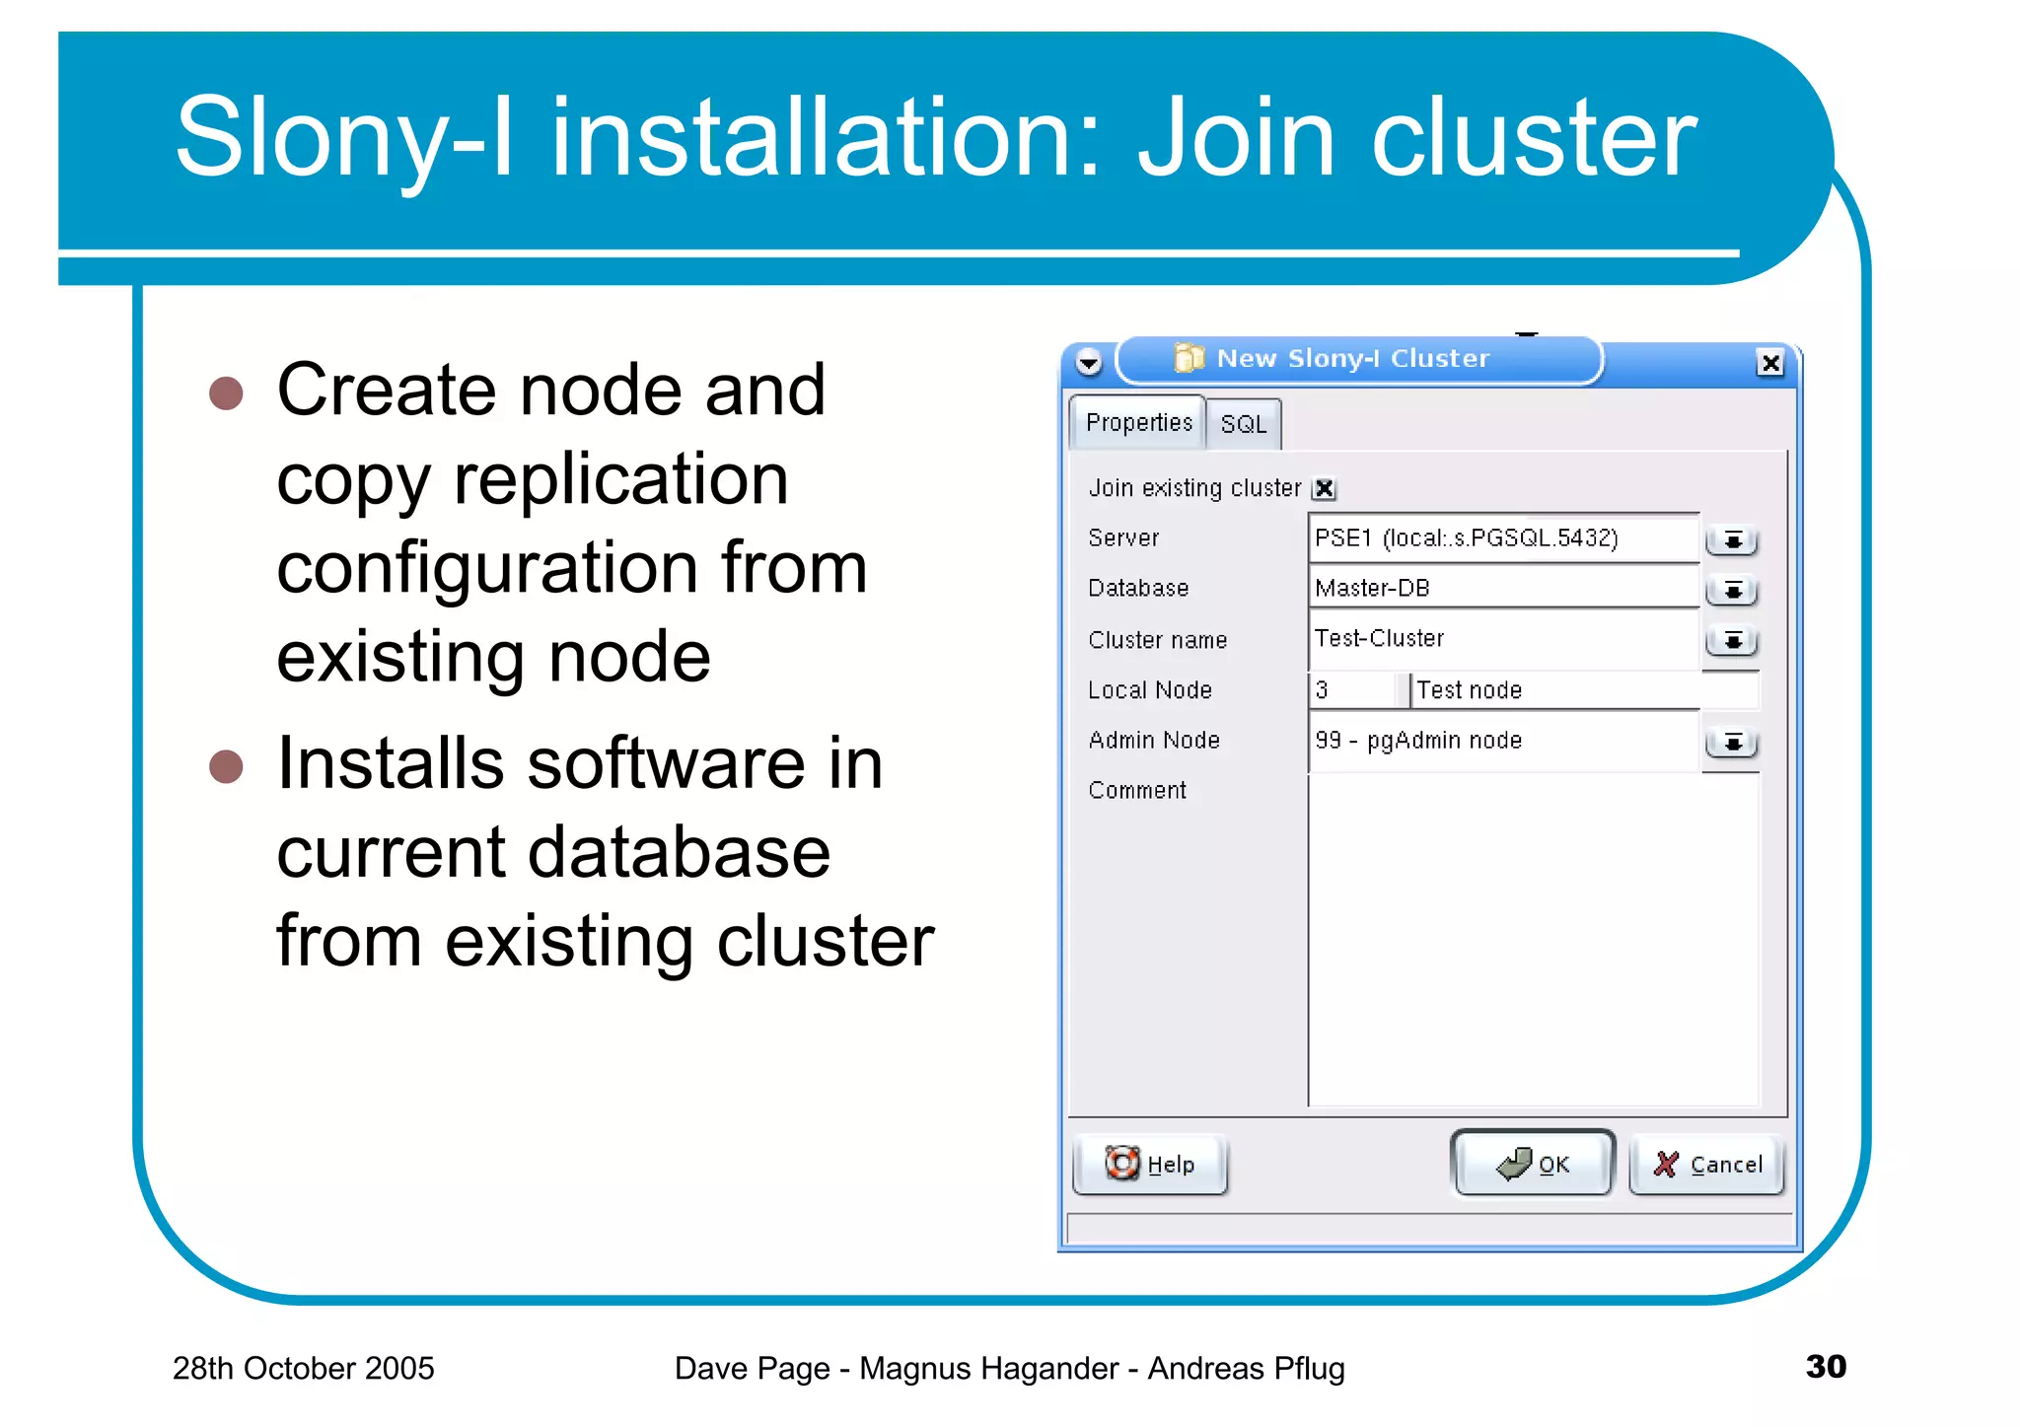Viewport: 2020px width, 1427px height.
Task: Click the slide number 30
Action: (1826, 1367)
